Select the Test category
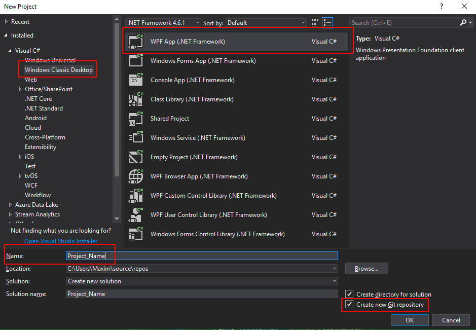Viewport: 476px width, 330px height. 30,166
